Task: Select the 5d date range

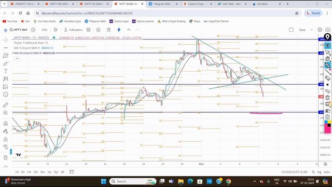Action: pyautogui.click(x=23, y=172)
